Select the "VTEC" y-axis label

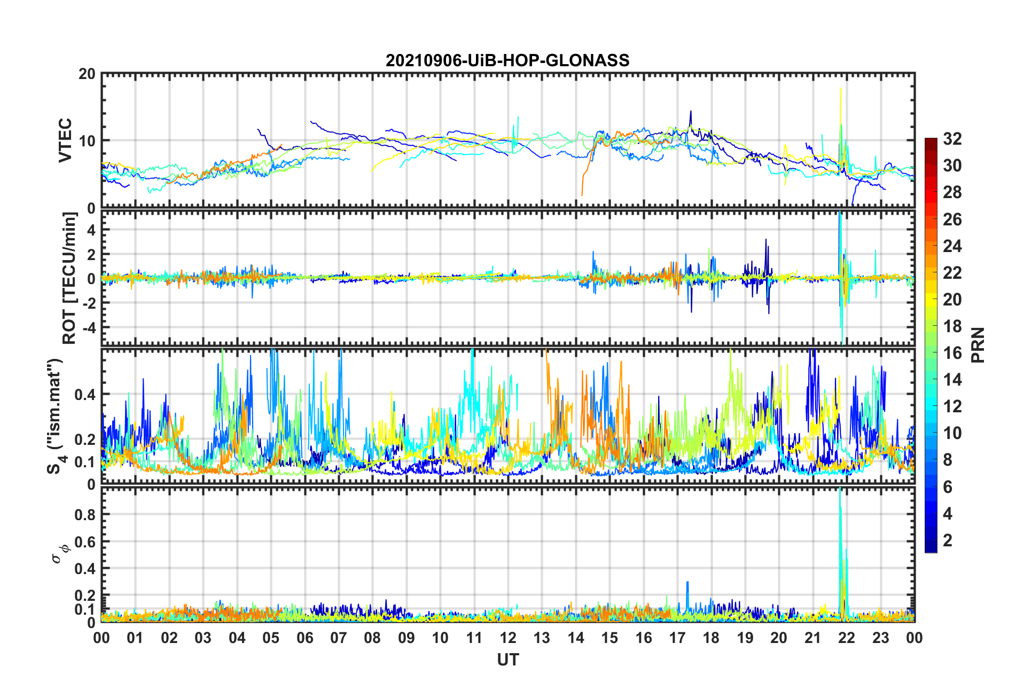tap(65, 140)
